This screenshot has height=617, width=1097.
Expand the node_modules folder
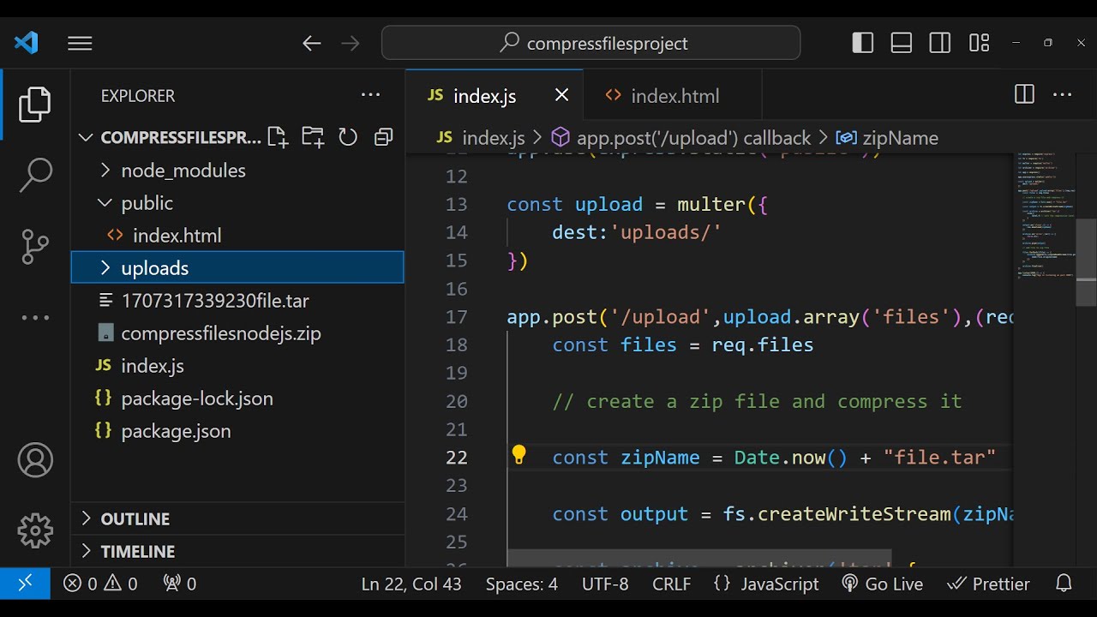(x=183, y=171)
